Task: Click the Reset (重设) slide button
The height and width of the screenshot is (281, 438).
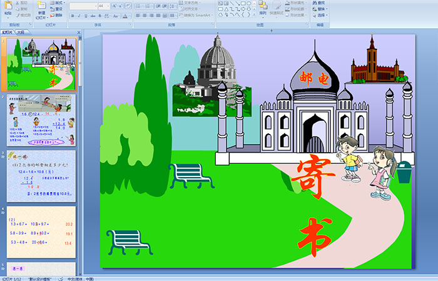Action: pos(56,9)
